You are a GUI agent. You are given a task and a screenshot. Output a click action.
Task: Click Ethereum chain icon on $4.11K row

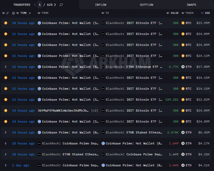point(6,165)
